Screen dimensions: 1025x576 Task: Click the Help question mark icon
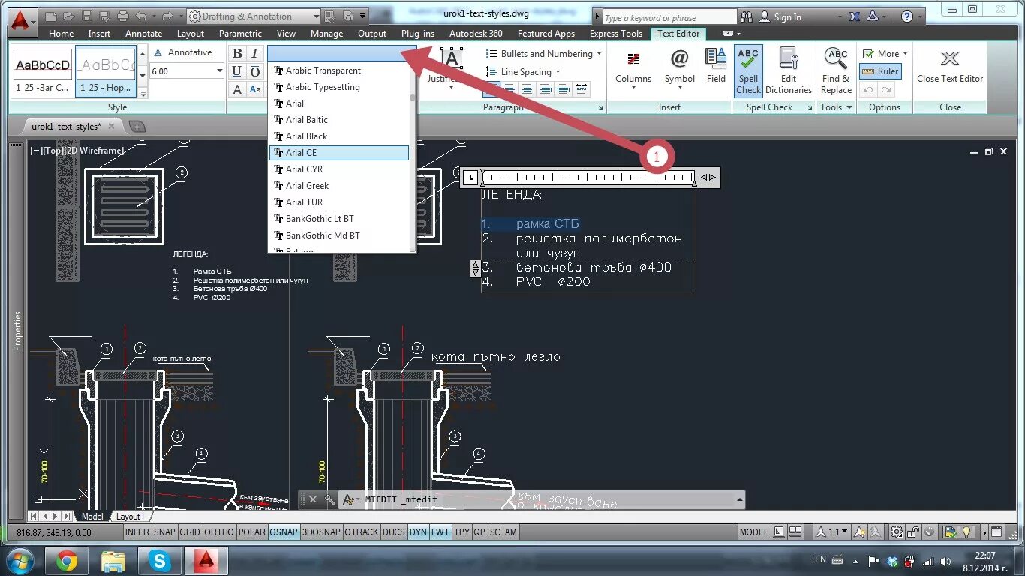(907, 16)
